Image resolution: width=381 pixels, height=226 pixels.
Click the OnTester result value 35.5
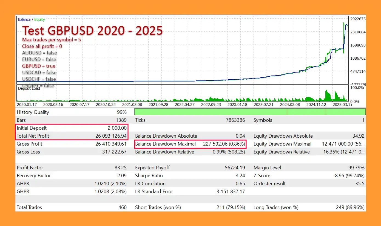pyautogui.click(x=360, y=184)
